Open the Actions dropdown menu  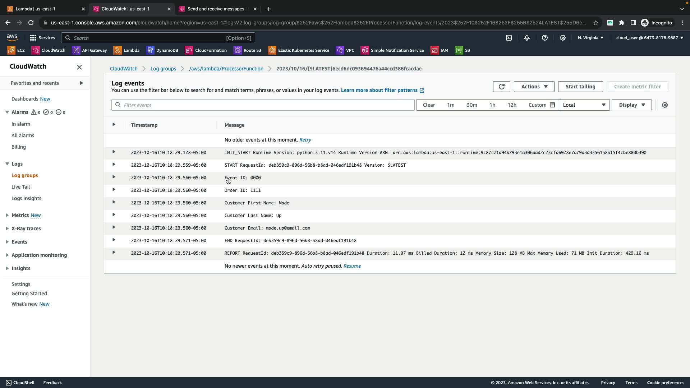pyautogui.click(x=534, y=87)
